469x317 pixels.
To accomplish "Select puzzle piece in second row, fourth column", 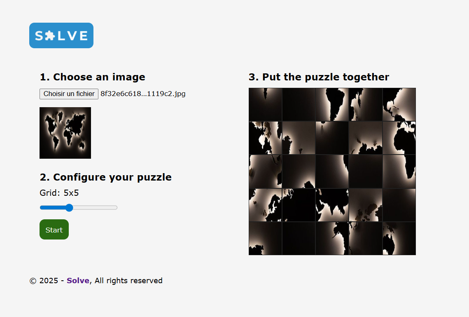I will point(366,138).
